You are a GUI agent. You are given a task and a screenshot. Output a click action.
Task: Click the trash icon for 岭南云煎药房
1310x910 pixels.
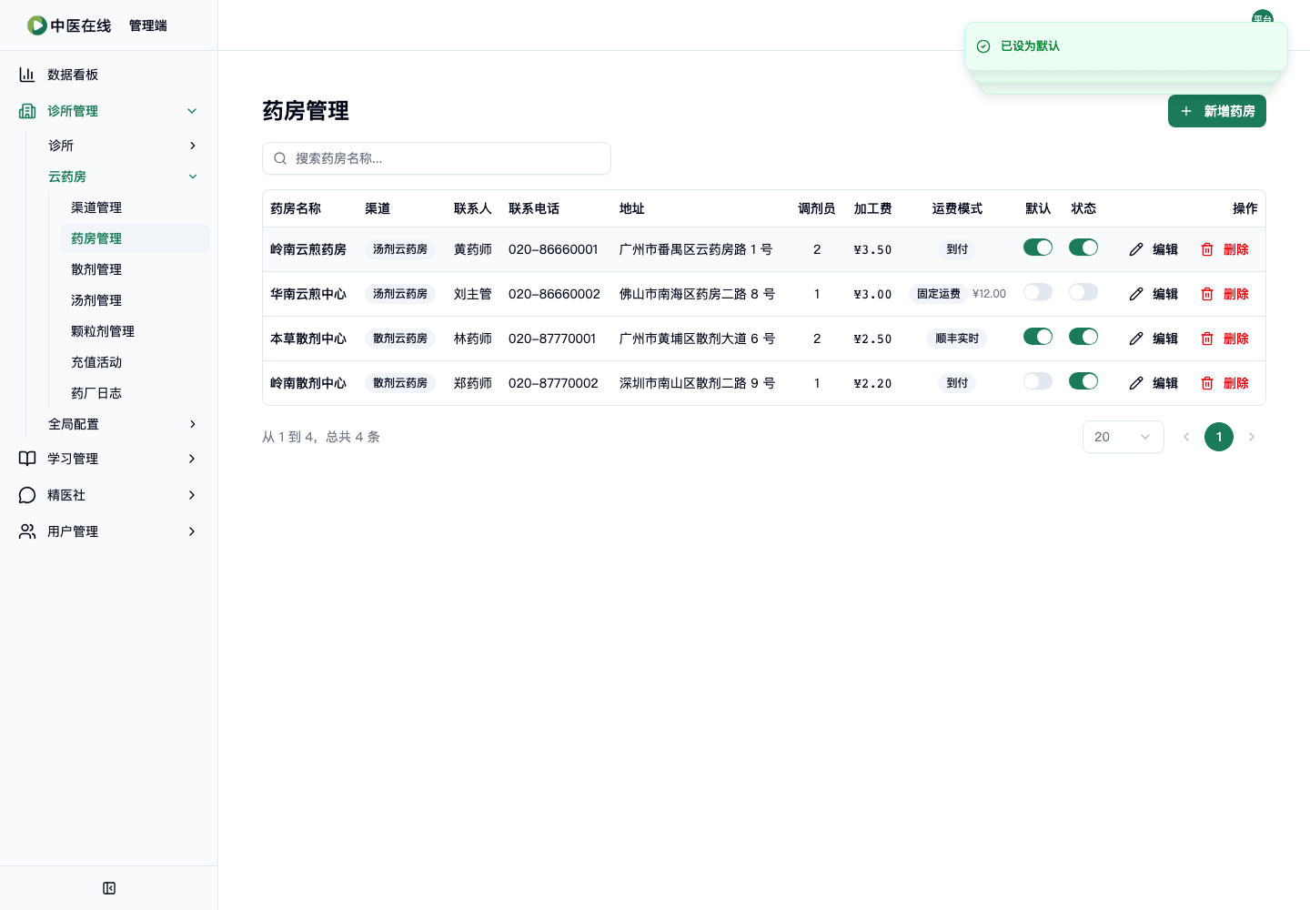(1207, 249)
